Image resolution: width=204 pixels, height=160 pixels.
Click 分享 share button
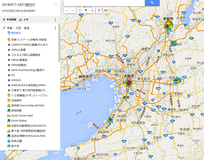(23, 20)
